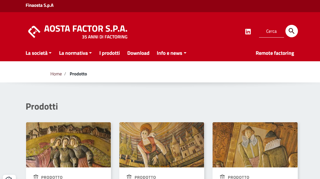The height and width of the screenshot is (179, 320).
Task: Open the cookie settings widget at bottom left
Action: coord(9,177)
